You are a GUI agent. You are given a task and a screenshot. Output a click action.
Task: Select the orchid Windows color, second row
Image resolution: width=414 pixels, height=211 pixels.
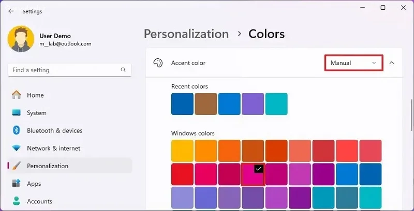coord(300,174)
